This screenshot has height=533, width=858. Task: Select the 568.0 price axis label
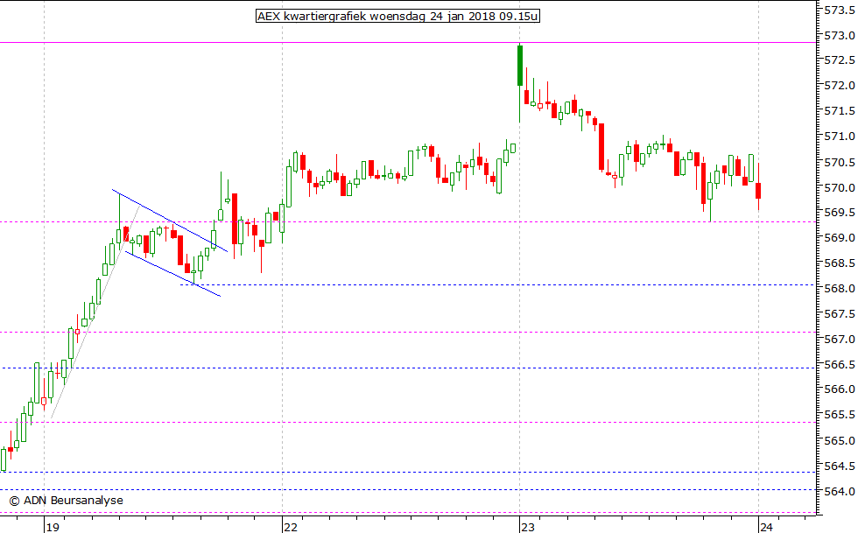840,289
